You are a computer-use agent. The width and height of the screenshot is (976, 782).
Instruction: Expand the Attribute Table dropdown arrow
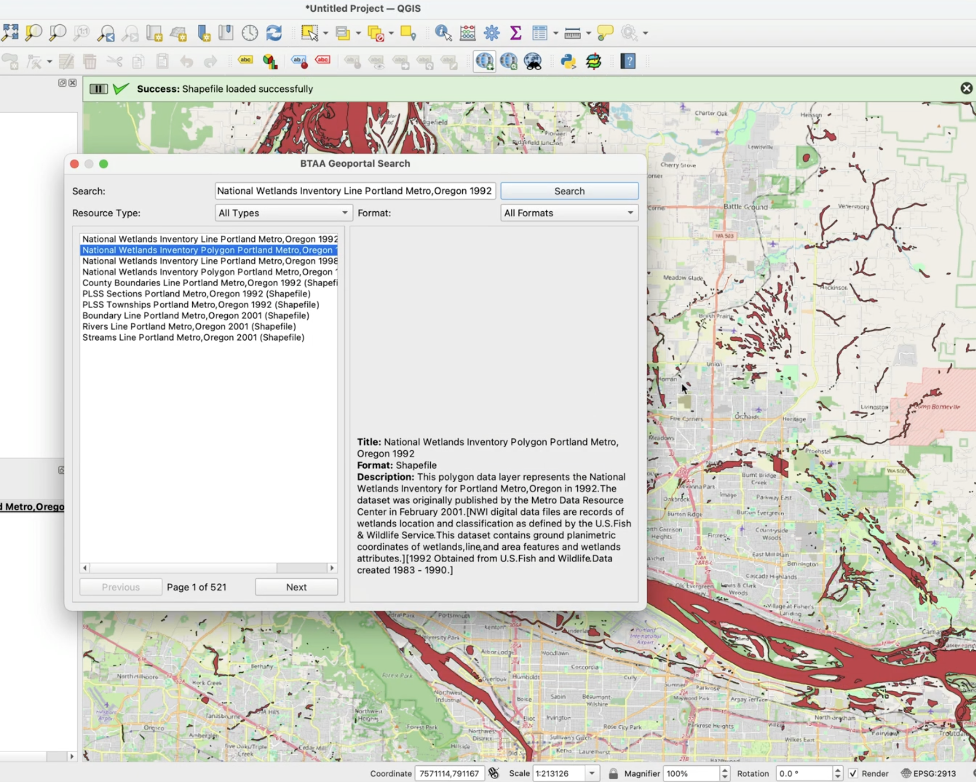pyautogui.click(x=556, y=33)
